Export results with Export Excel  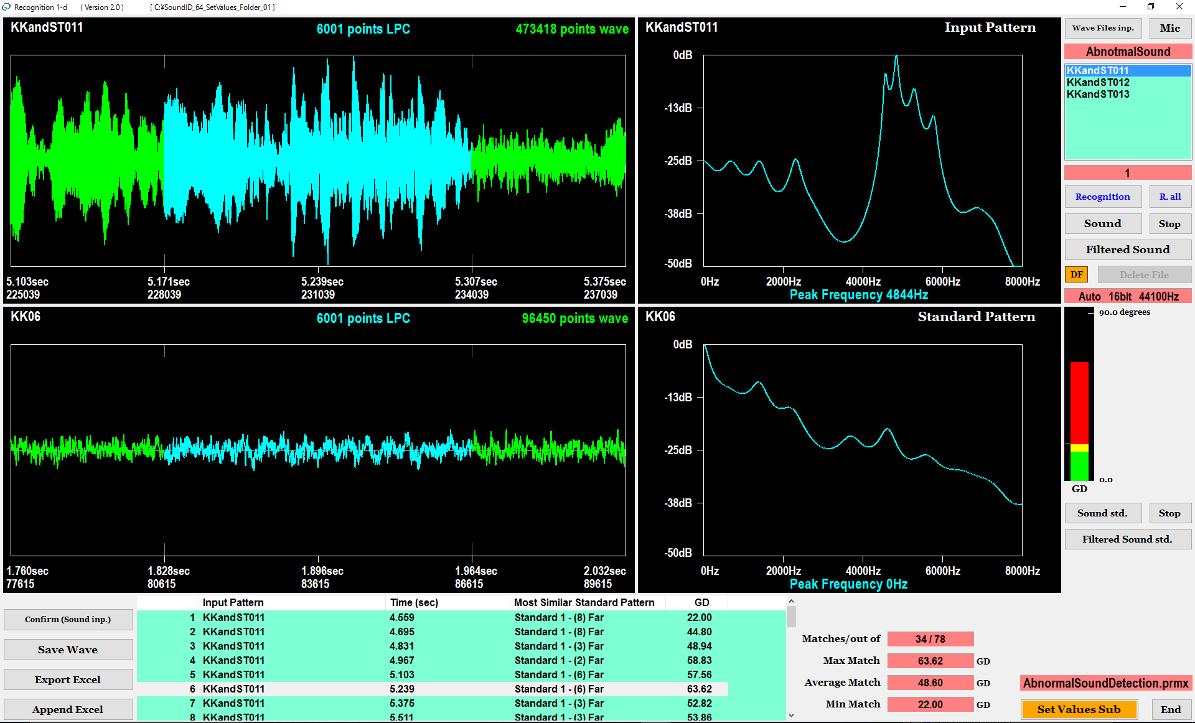68,679
